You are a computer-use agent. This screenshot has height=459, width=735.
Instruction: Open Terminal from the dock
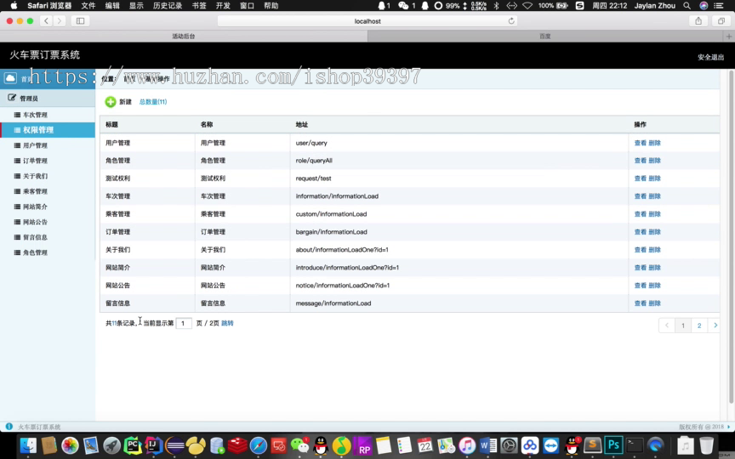[635, 445]
